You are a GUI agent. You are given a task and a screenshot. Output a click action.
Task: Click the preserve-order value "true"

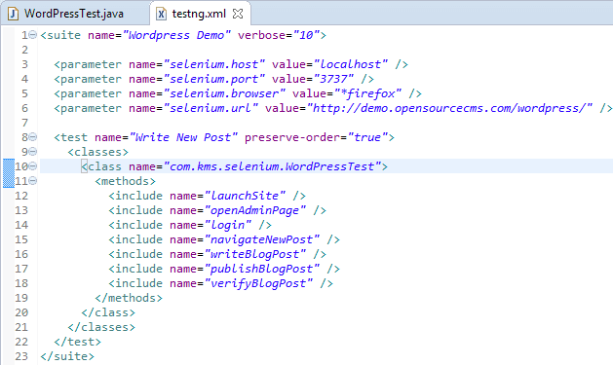tap(367, 137)
